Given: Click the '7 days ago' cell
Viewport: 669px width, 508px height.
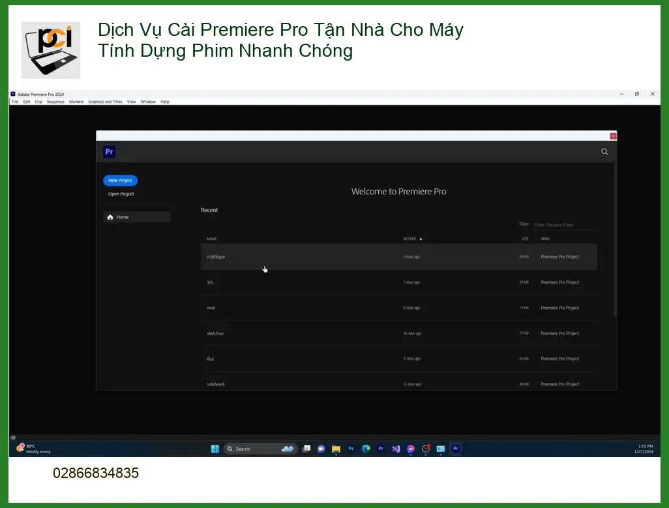Looking at the screenshot, I should 411,282.
